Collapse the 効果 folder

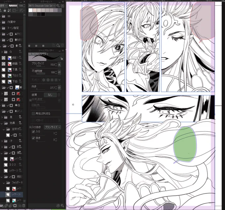click(x=2, y=123)
